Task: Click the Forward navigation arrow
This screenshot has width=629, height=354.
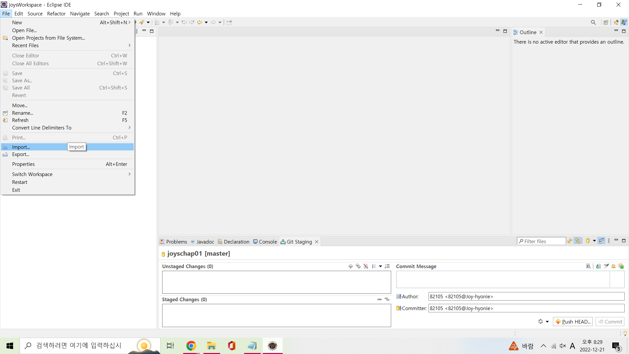Action: point(213,22)
